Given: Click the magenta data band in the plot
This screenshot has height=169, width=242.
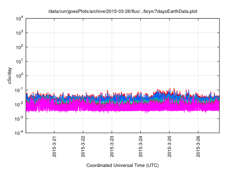Looking at the screenshot, I should click(x=123, y=106).
